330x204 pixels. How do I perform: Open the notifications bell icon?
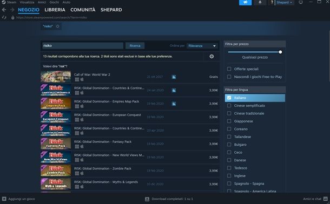pyautogui.click(x=260, y=2)
